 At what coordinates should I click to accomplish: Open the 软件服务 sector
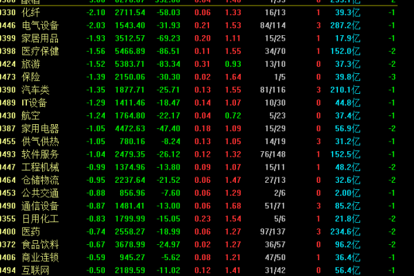tap(41, 154)
